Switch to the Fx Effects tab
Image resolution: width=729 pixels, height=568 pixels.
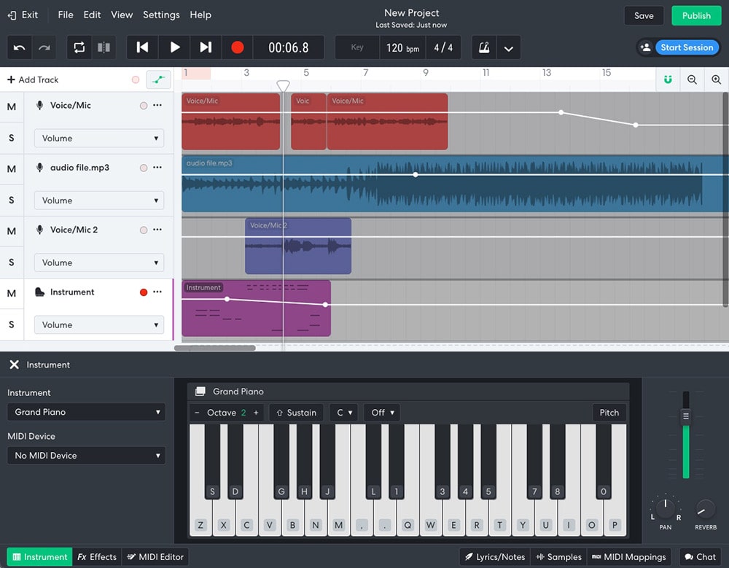97,556
